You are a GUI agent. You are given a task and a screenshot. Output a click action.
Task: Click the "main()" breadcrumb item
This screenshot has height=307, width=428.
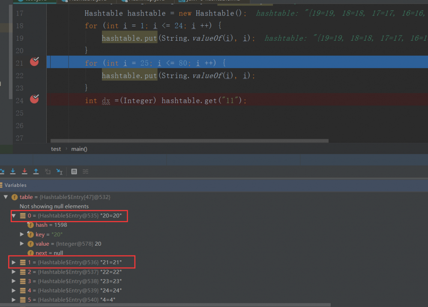79,149
